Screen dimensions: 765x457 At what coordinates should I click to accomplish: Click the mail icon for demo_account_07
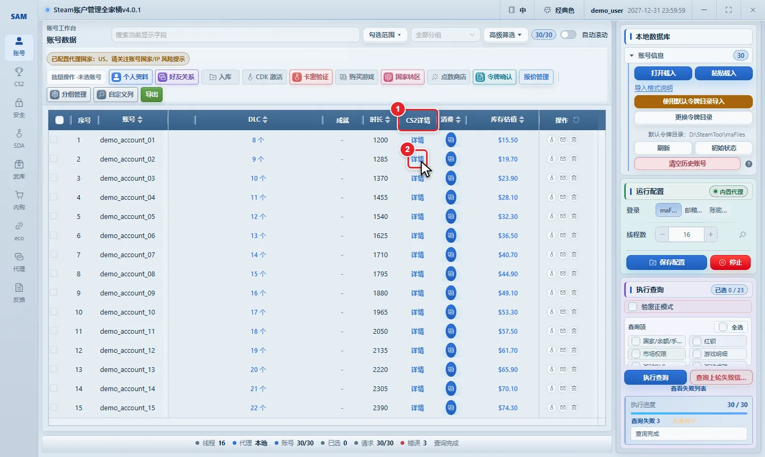coord(563,255)
